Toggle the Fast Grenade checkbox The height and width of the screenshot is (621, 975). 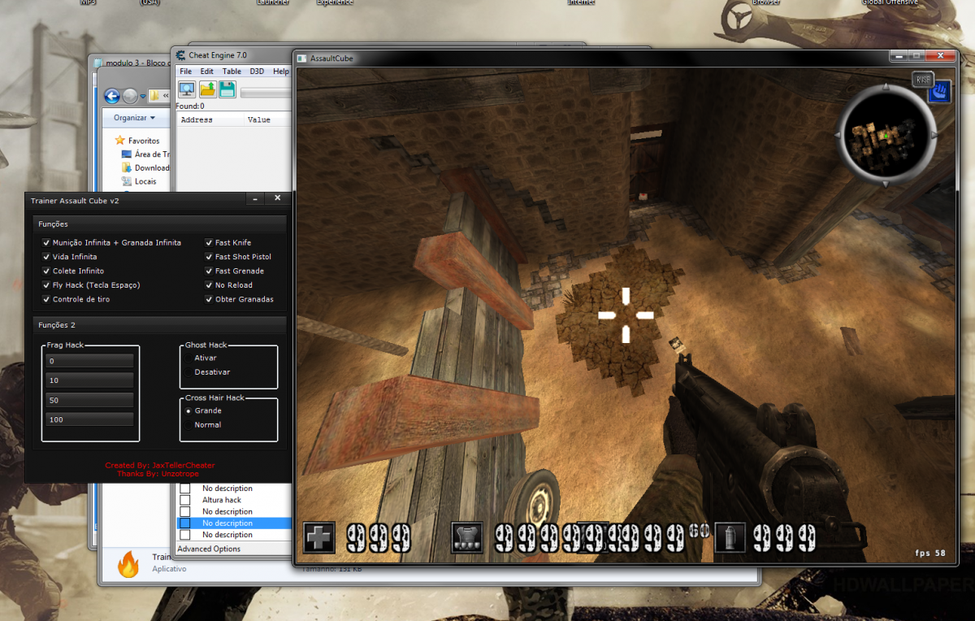point(209,271)
